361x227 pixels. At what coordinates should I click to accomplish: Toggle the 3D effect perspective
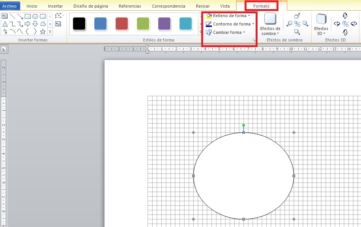pyautogui.click(x=345, y=24)
